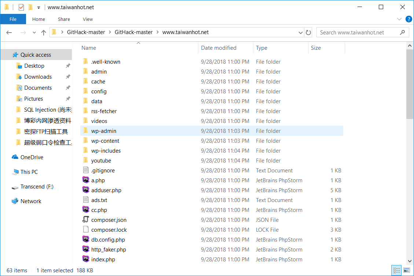The width and height of the screenshot is (414, 276).
Task: Click the pin icon next to Downloads
Action: coord(68,77)
